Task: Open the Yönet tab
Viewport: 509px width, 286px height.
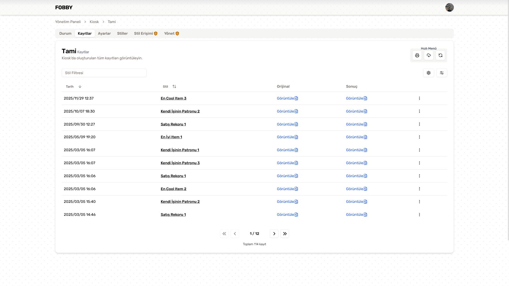Action: click(x=171, y=33)
